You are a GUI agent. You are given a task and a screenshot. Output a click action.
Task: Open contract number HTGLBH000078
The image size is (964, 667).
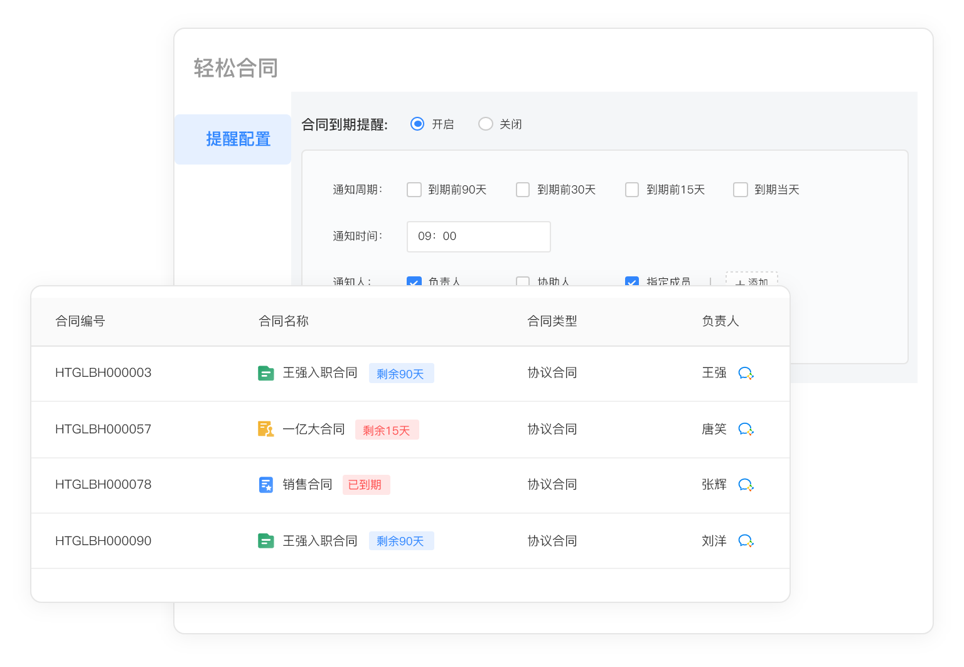tap(104, 484)
